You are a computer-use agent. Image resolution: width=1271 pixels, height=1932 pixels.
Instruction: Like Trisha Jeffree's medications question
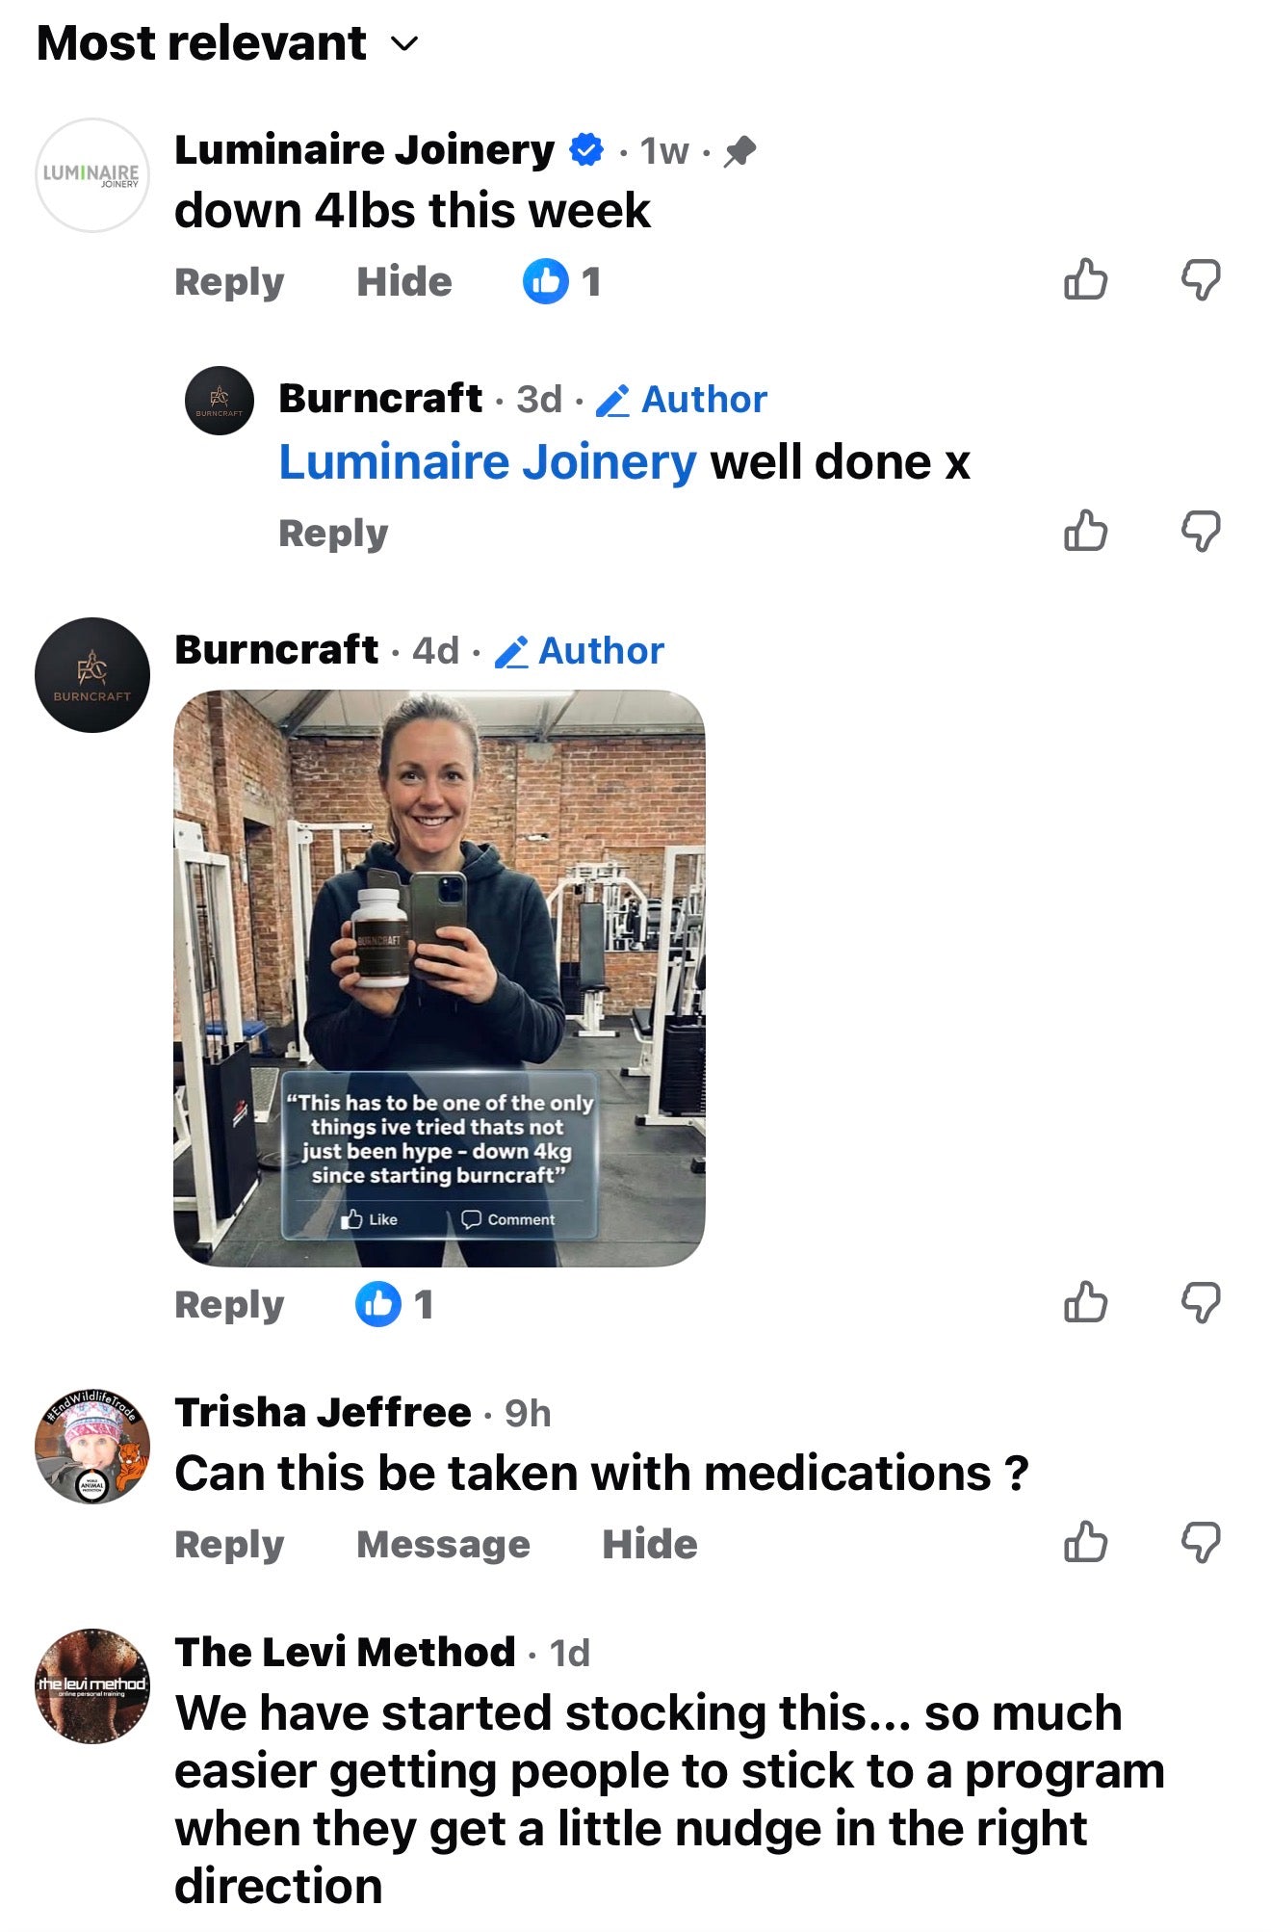pos(1085,1543)
